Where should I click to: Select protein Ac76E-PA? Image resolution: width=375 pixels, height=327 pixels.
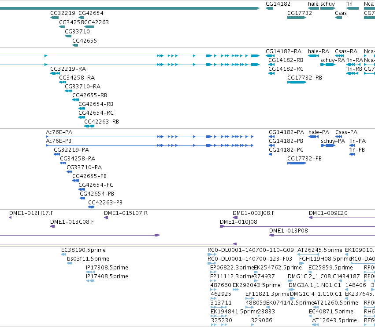pyautogui.click(x=59, y=132)
